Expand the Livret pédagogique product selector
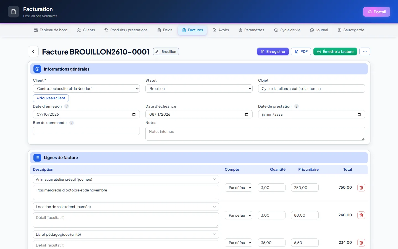Image resolution: width=398 pixels, height=249 pixels. pyautogui.click(x=126, y=234)
